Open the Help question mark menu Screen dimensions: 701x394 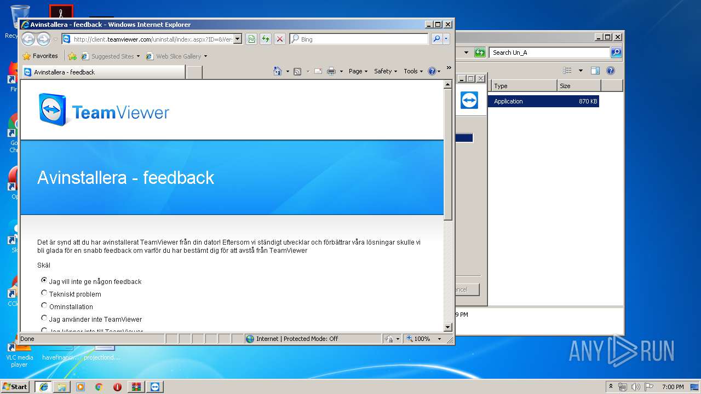click(434, 71)
